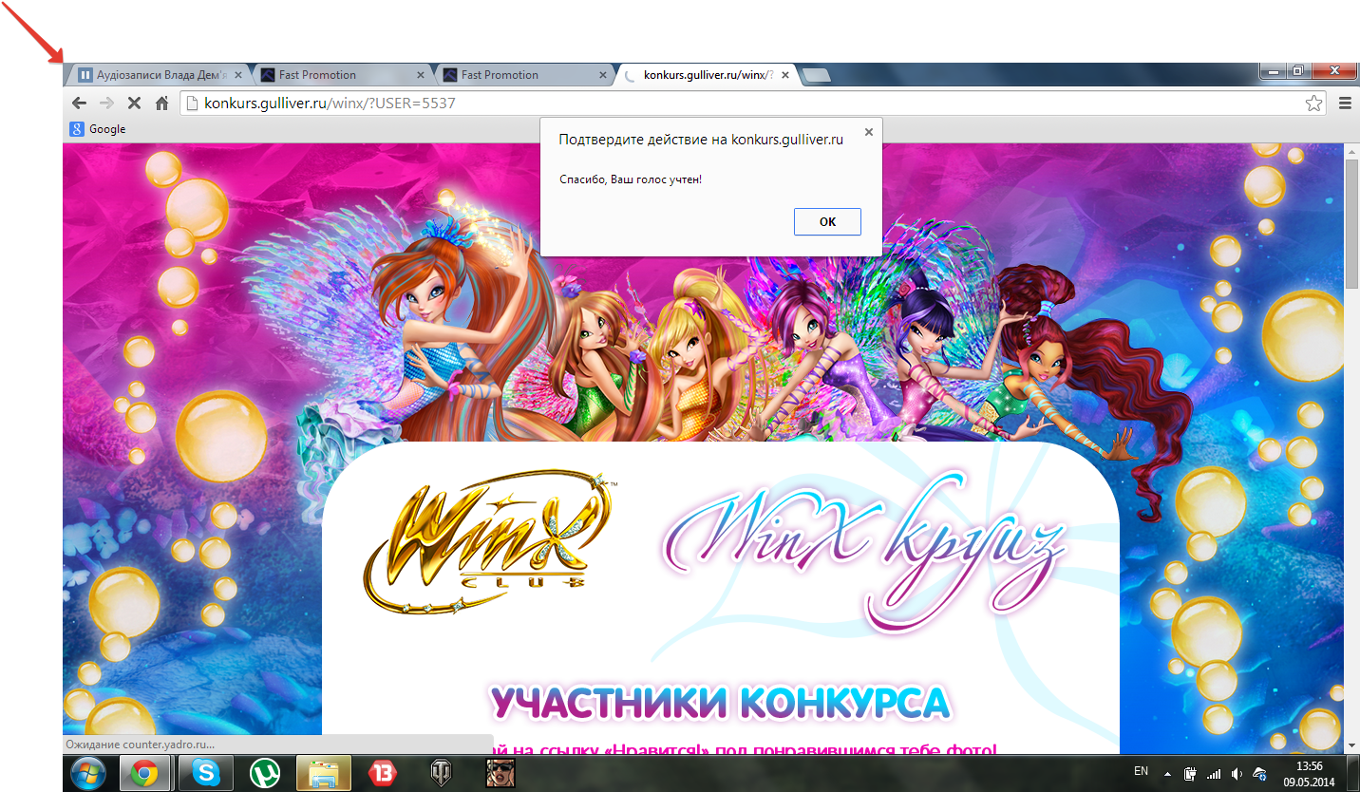This screenshot has width=1360, height=792.
Task: Stop loading the page
Action: pyautogui.click(x=134, y=104)
